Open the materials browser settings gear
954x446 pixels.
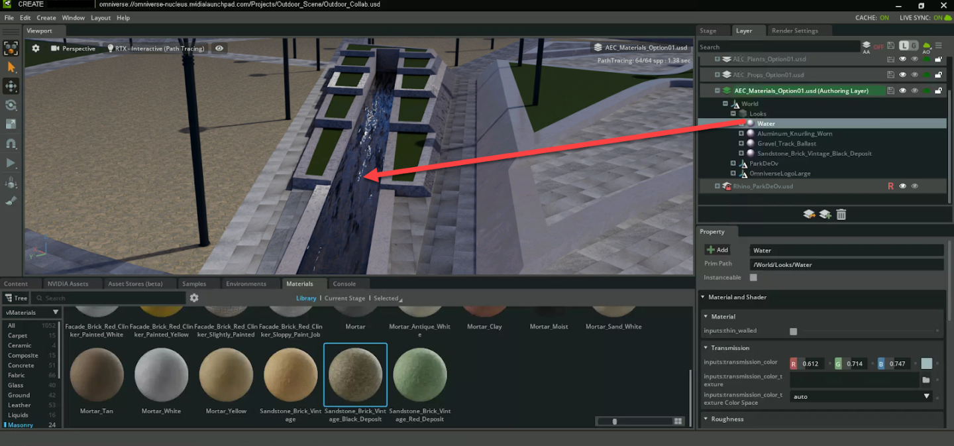[x=194, y=298]
